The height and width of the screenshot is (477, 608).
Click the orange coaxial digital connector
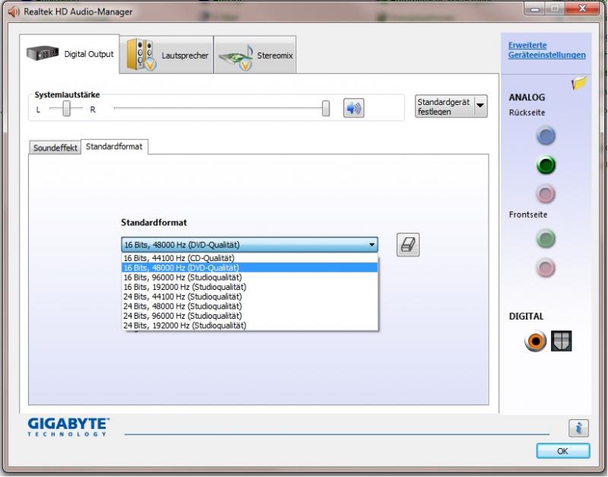coord(535,341)
